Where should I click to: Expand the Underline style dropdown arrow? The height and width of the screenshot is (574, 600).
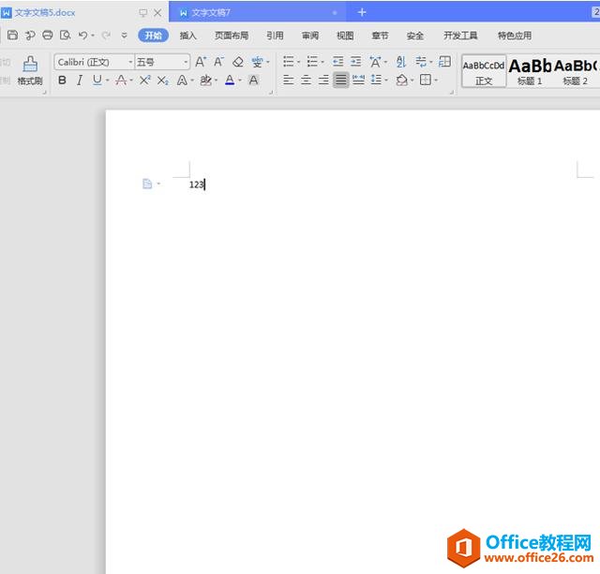pos(108,81)
